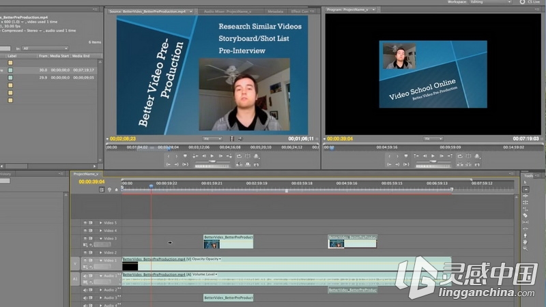The width and height of the screenshot is (546, 307).
Task: Select the Rate Stretch tool
Action: pos(526,209)
